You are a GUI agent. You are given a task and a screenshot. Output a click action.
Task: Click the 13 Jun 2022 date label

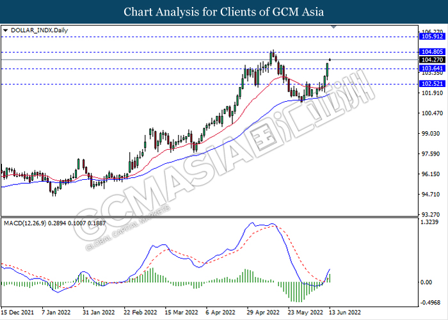tap(345, 312)
